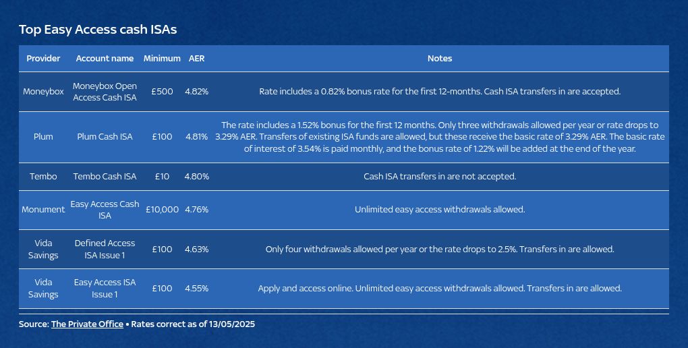The image size is (688, 348).
Task: Click the Provider column header
Action: click(x=43, y=59)
